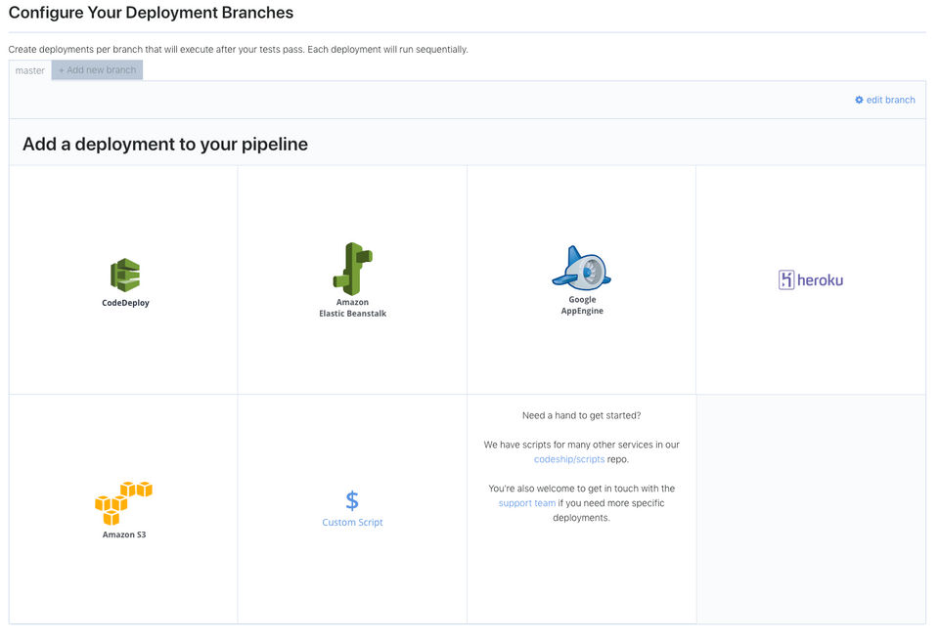Click 'Configure Your Deployment Branches' title
This screenshot has width=939, height=640.
pos(151,13)
